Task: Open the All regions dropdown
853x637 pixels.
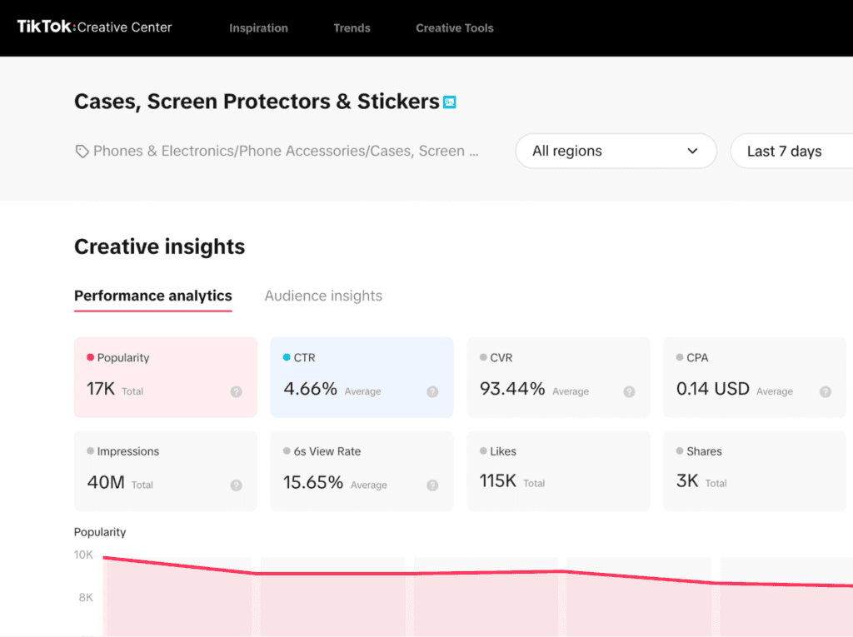Action: (x=616, y=151)
